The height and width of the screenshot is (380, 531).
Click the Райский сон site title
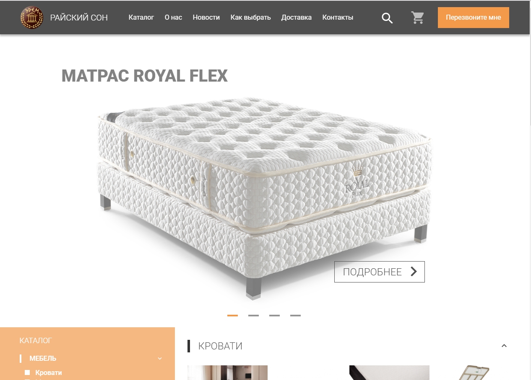point(79,18)
